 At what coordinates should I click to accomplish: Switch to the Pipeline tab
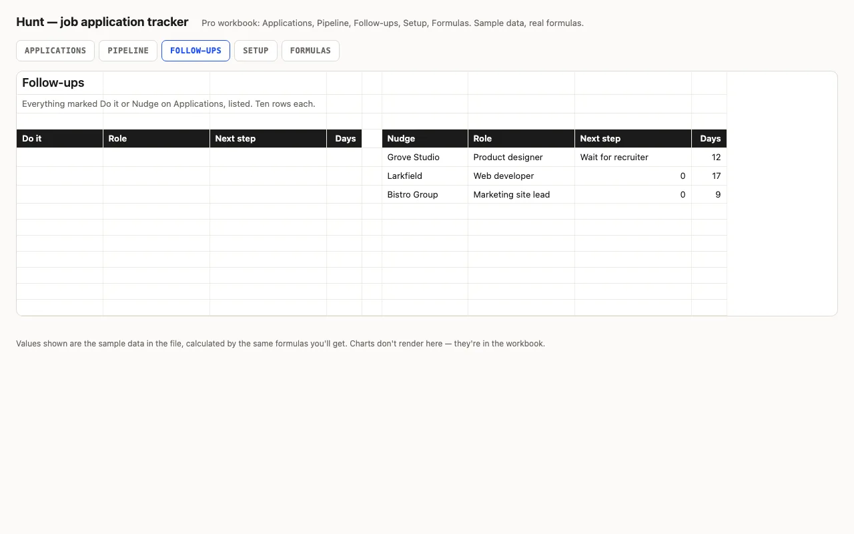pos(128,51)
